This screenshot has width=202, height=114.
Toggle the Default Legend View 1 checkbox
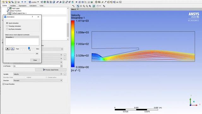[x=8, y=13]
